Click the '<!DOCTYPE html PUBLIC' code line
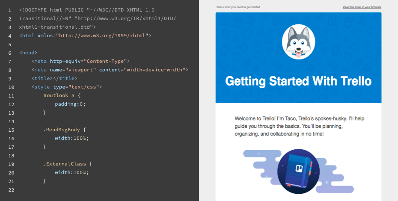This screenshot has width=398, height=201. click(87, 10)
